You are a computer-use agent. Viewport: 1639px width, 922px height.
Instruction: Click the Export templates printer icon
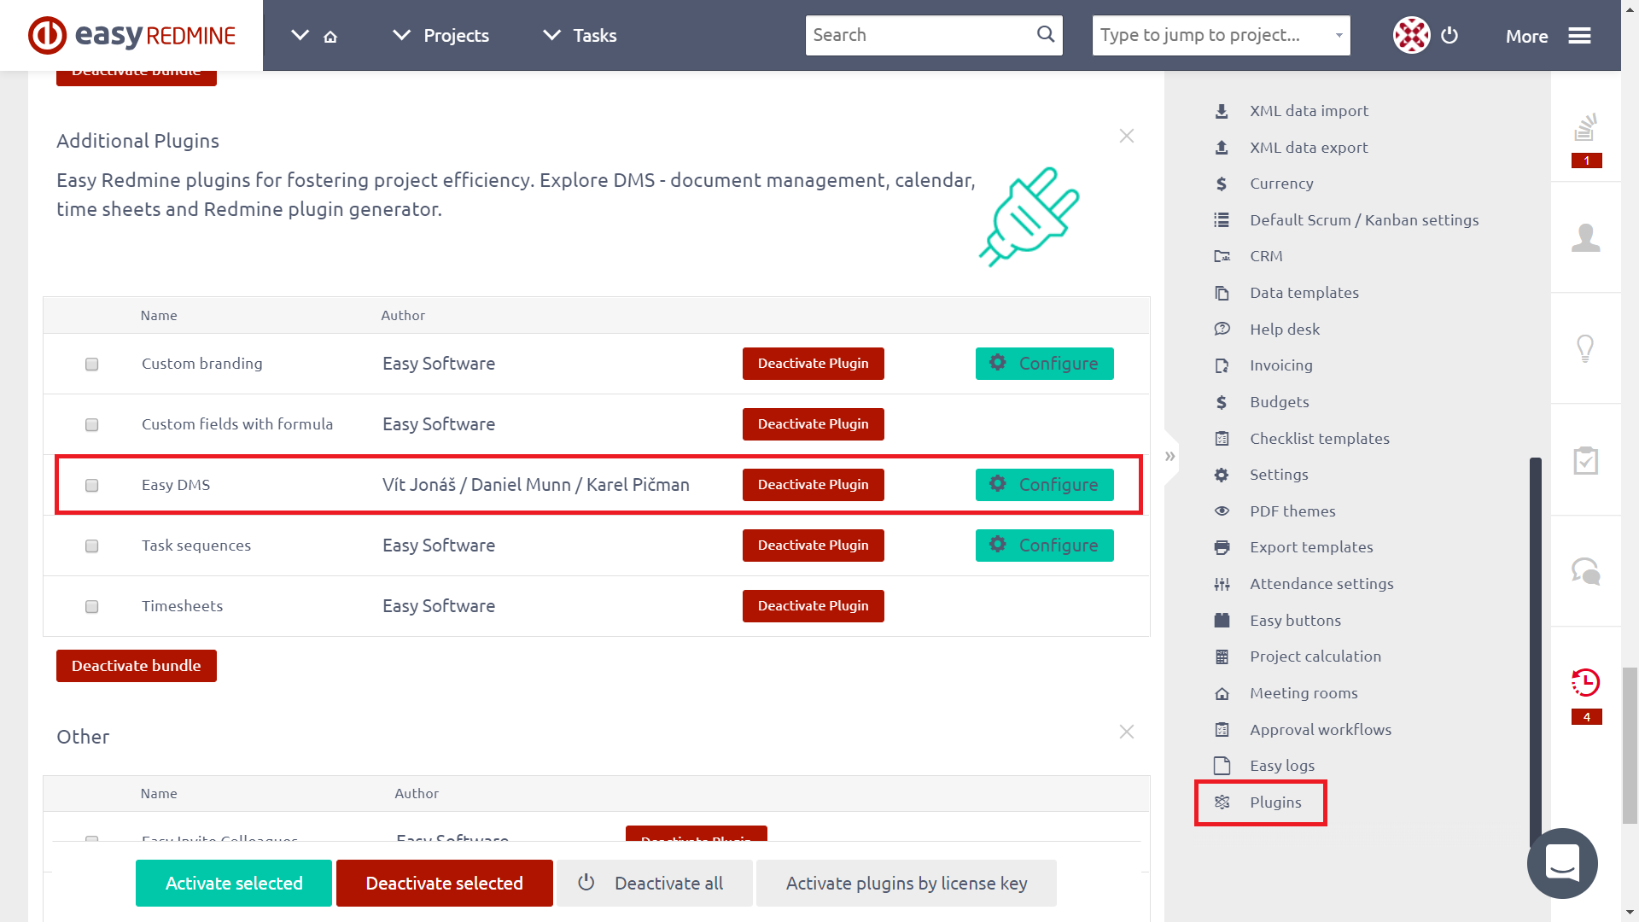[1222, 547]
